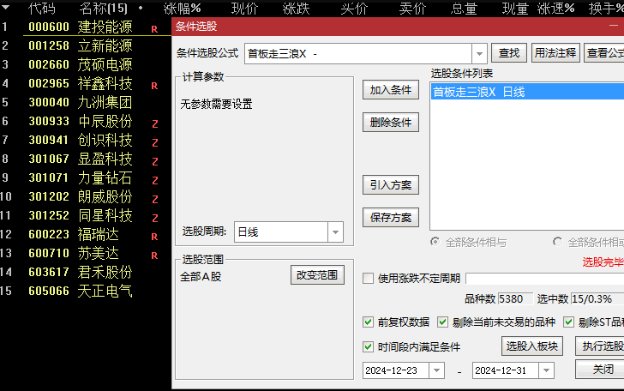Select stock row 001258 立新能源
This screenshot has height=391, width=624.
click(86, 45)
